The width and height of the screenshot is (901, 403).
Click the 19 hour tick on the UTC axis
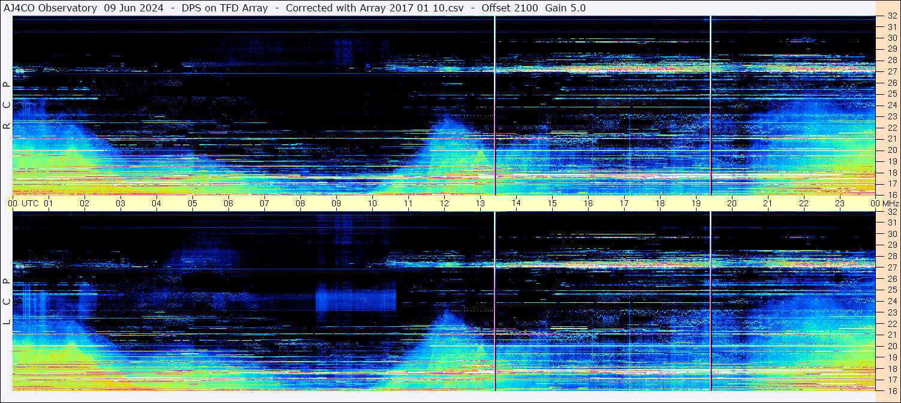[x=696, y=203]
